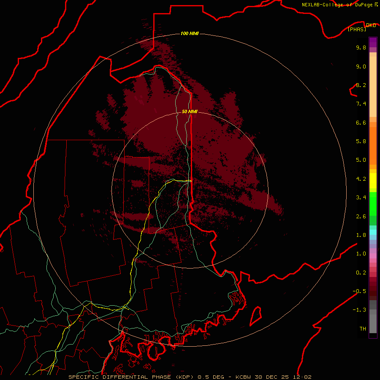Click the 7.4 legend value

(x=361, y=104)
